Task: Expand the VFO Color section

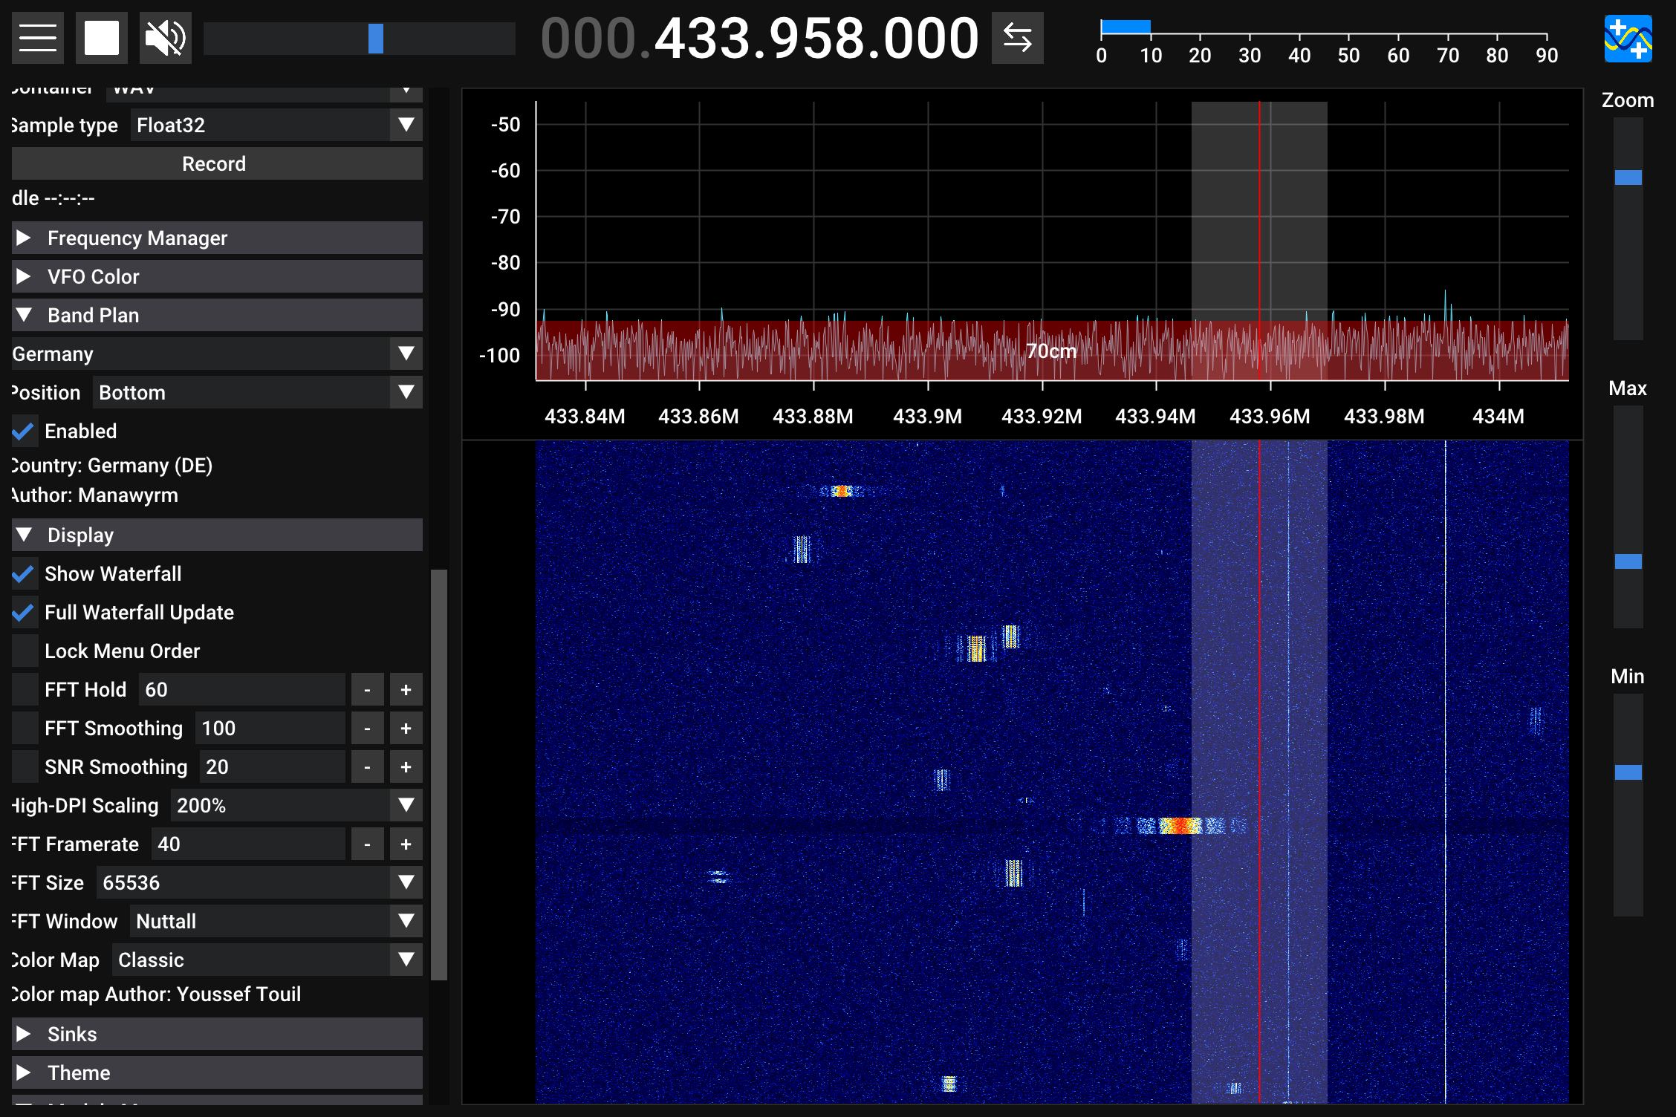Action: point(217,276)
